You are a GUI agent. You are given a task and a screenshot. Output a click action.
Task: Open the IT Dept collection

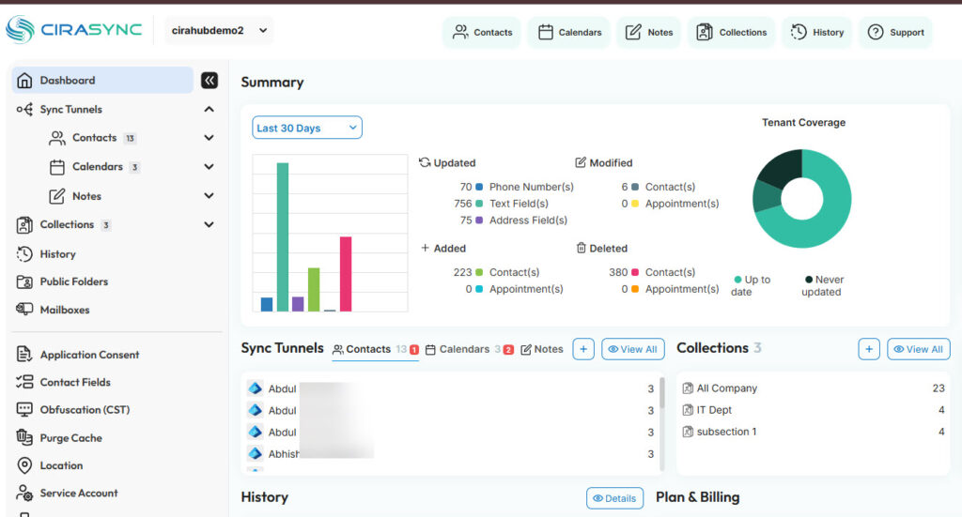pyautogui.click(x=813, y=410)
